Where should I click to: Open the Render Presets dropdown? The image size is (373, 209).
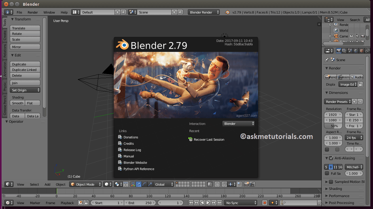[x=338, y=101]
